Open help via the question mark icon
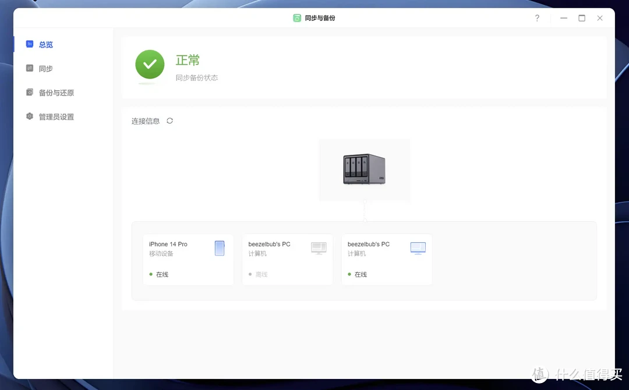629x390 pixels. 537,18
